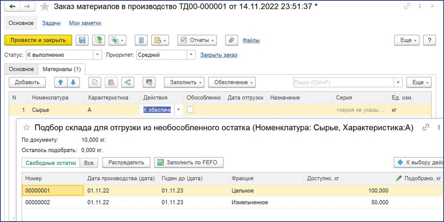Screen dimensions: 444x222
Task: Add document to favorites with the star
Action: tap(45, 7)
